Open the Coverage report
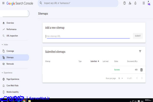Image resolution: width=153 pixels, height=102 pixels. coord(10,51)
